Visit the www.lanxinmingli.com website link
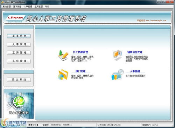 156,21
